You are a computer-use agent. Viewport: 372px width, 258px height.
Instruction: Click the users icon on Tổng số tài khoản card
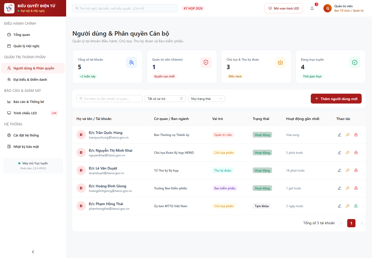tap(131, 62)
